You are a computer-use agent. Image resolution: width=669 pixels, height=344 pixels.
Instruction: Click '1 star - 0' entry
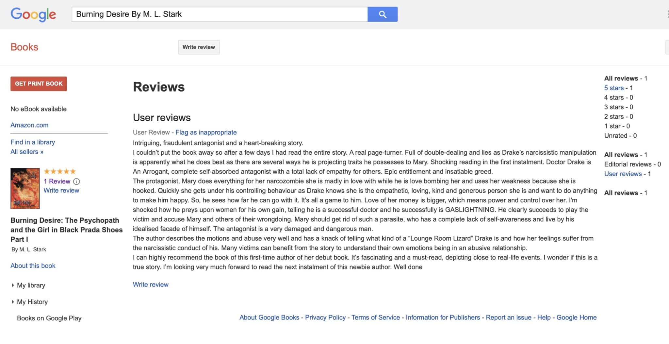617,126
